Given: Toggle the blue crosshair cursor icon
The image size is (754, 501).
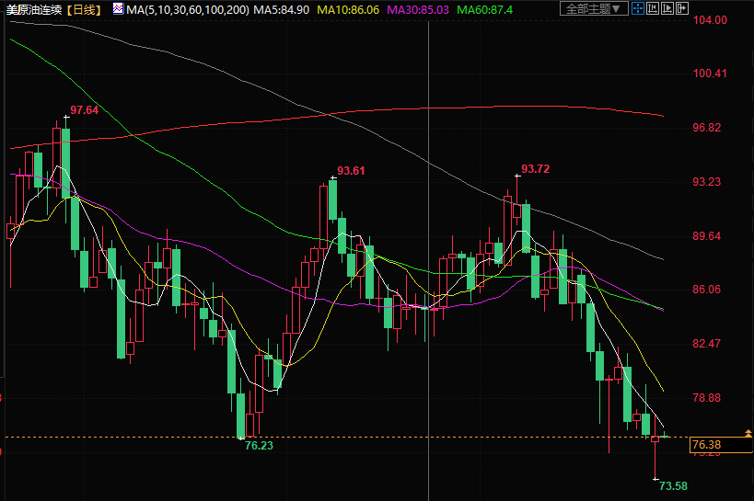Looking at the screenshot, I should pyautogui.click(x=637, y=8).
